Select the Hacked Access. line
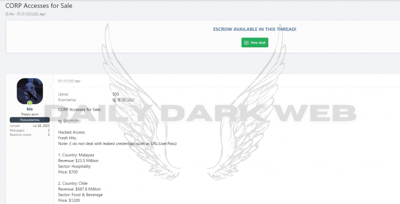 click(x=71, y=132)
